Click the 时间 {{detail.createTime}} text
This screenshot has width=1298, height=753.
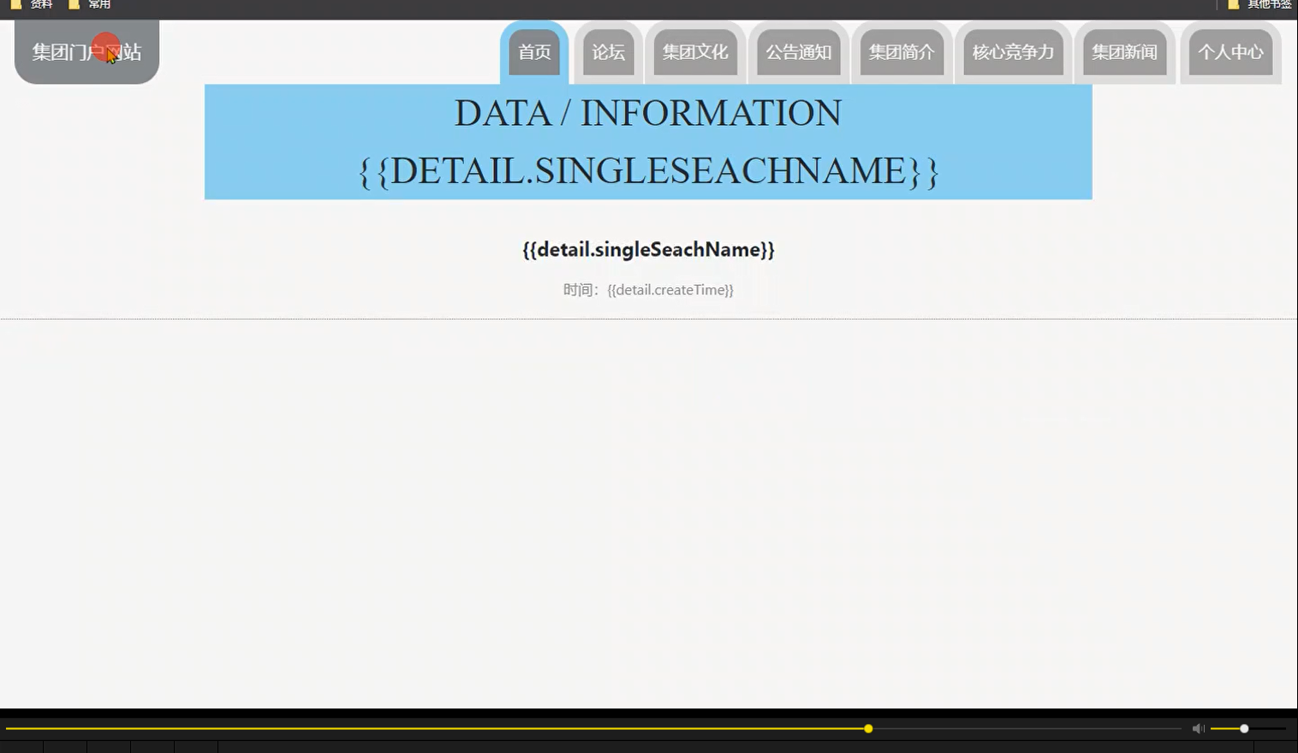(648, 290)
